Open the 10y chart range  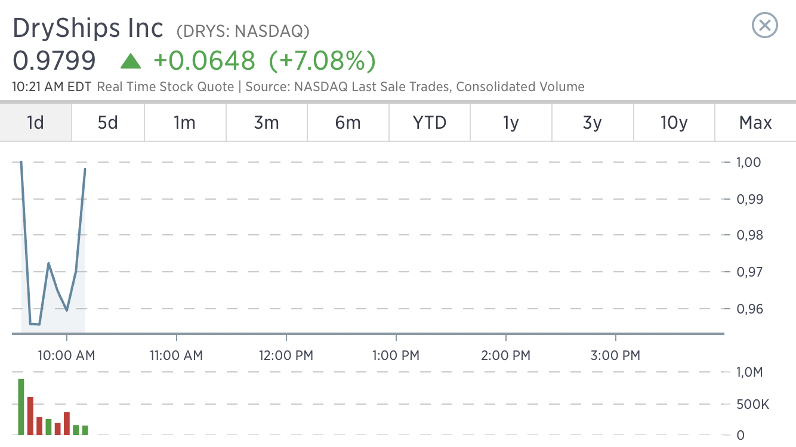[x=674, y=122]
